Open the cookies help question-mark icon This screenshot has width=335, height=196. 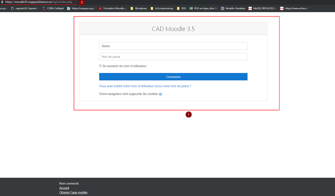161,94
